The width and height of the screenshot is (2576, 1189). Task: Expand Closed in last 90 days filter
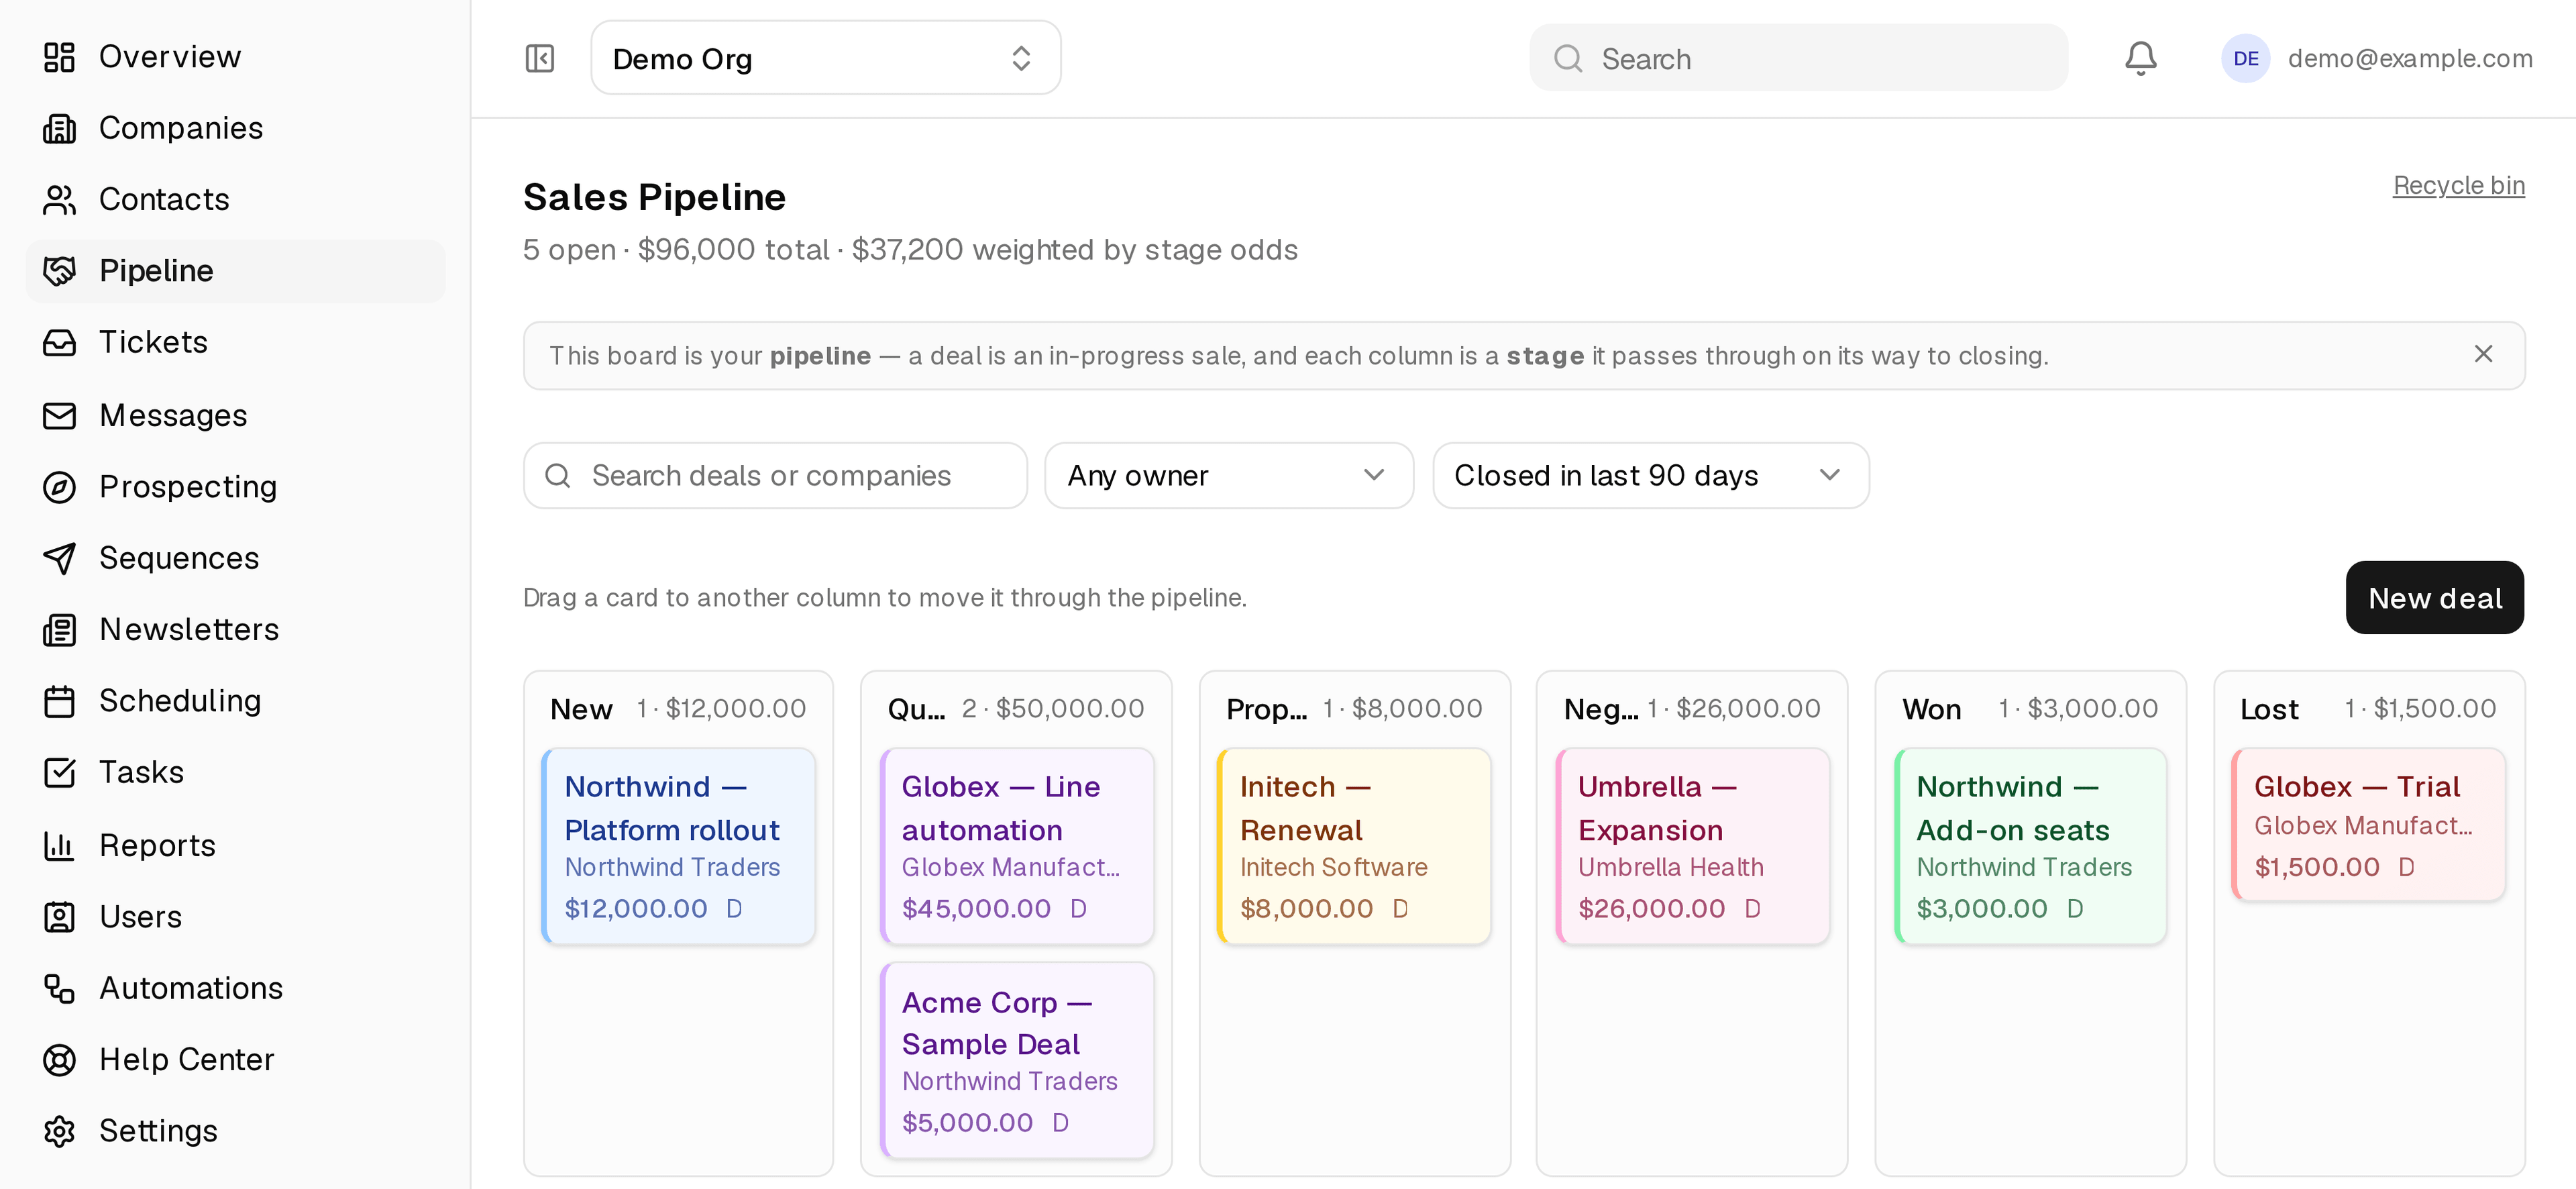pos(1650,475)
